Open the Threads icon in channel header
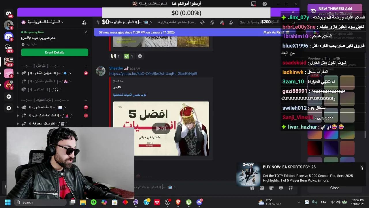Viewport: 369px width, 208px height. point(202,22)
